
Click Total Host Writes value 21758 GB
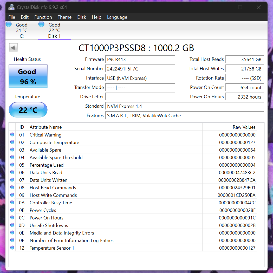click(245, 69)
